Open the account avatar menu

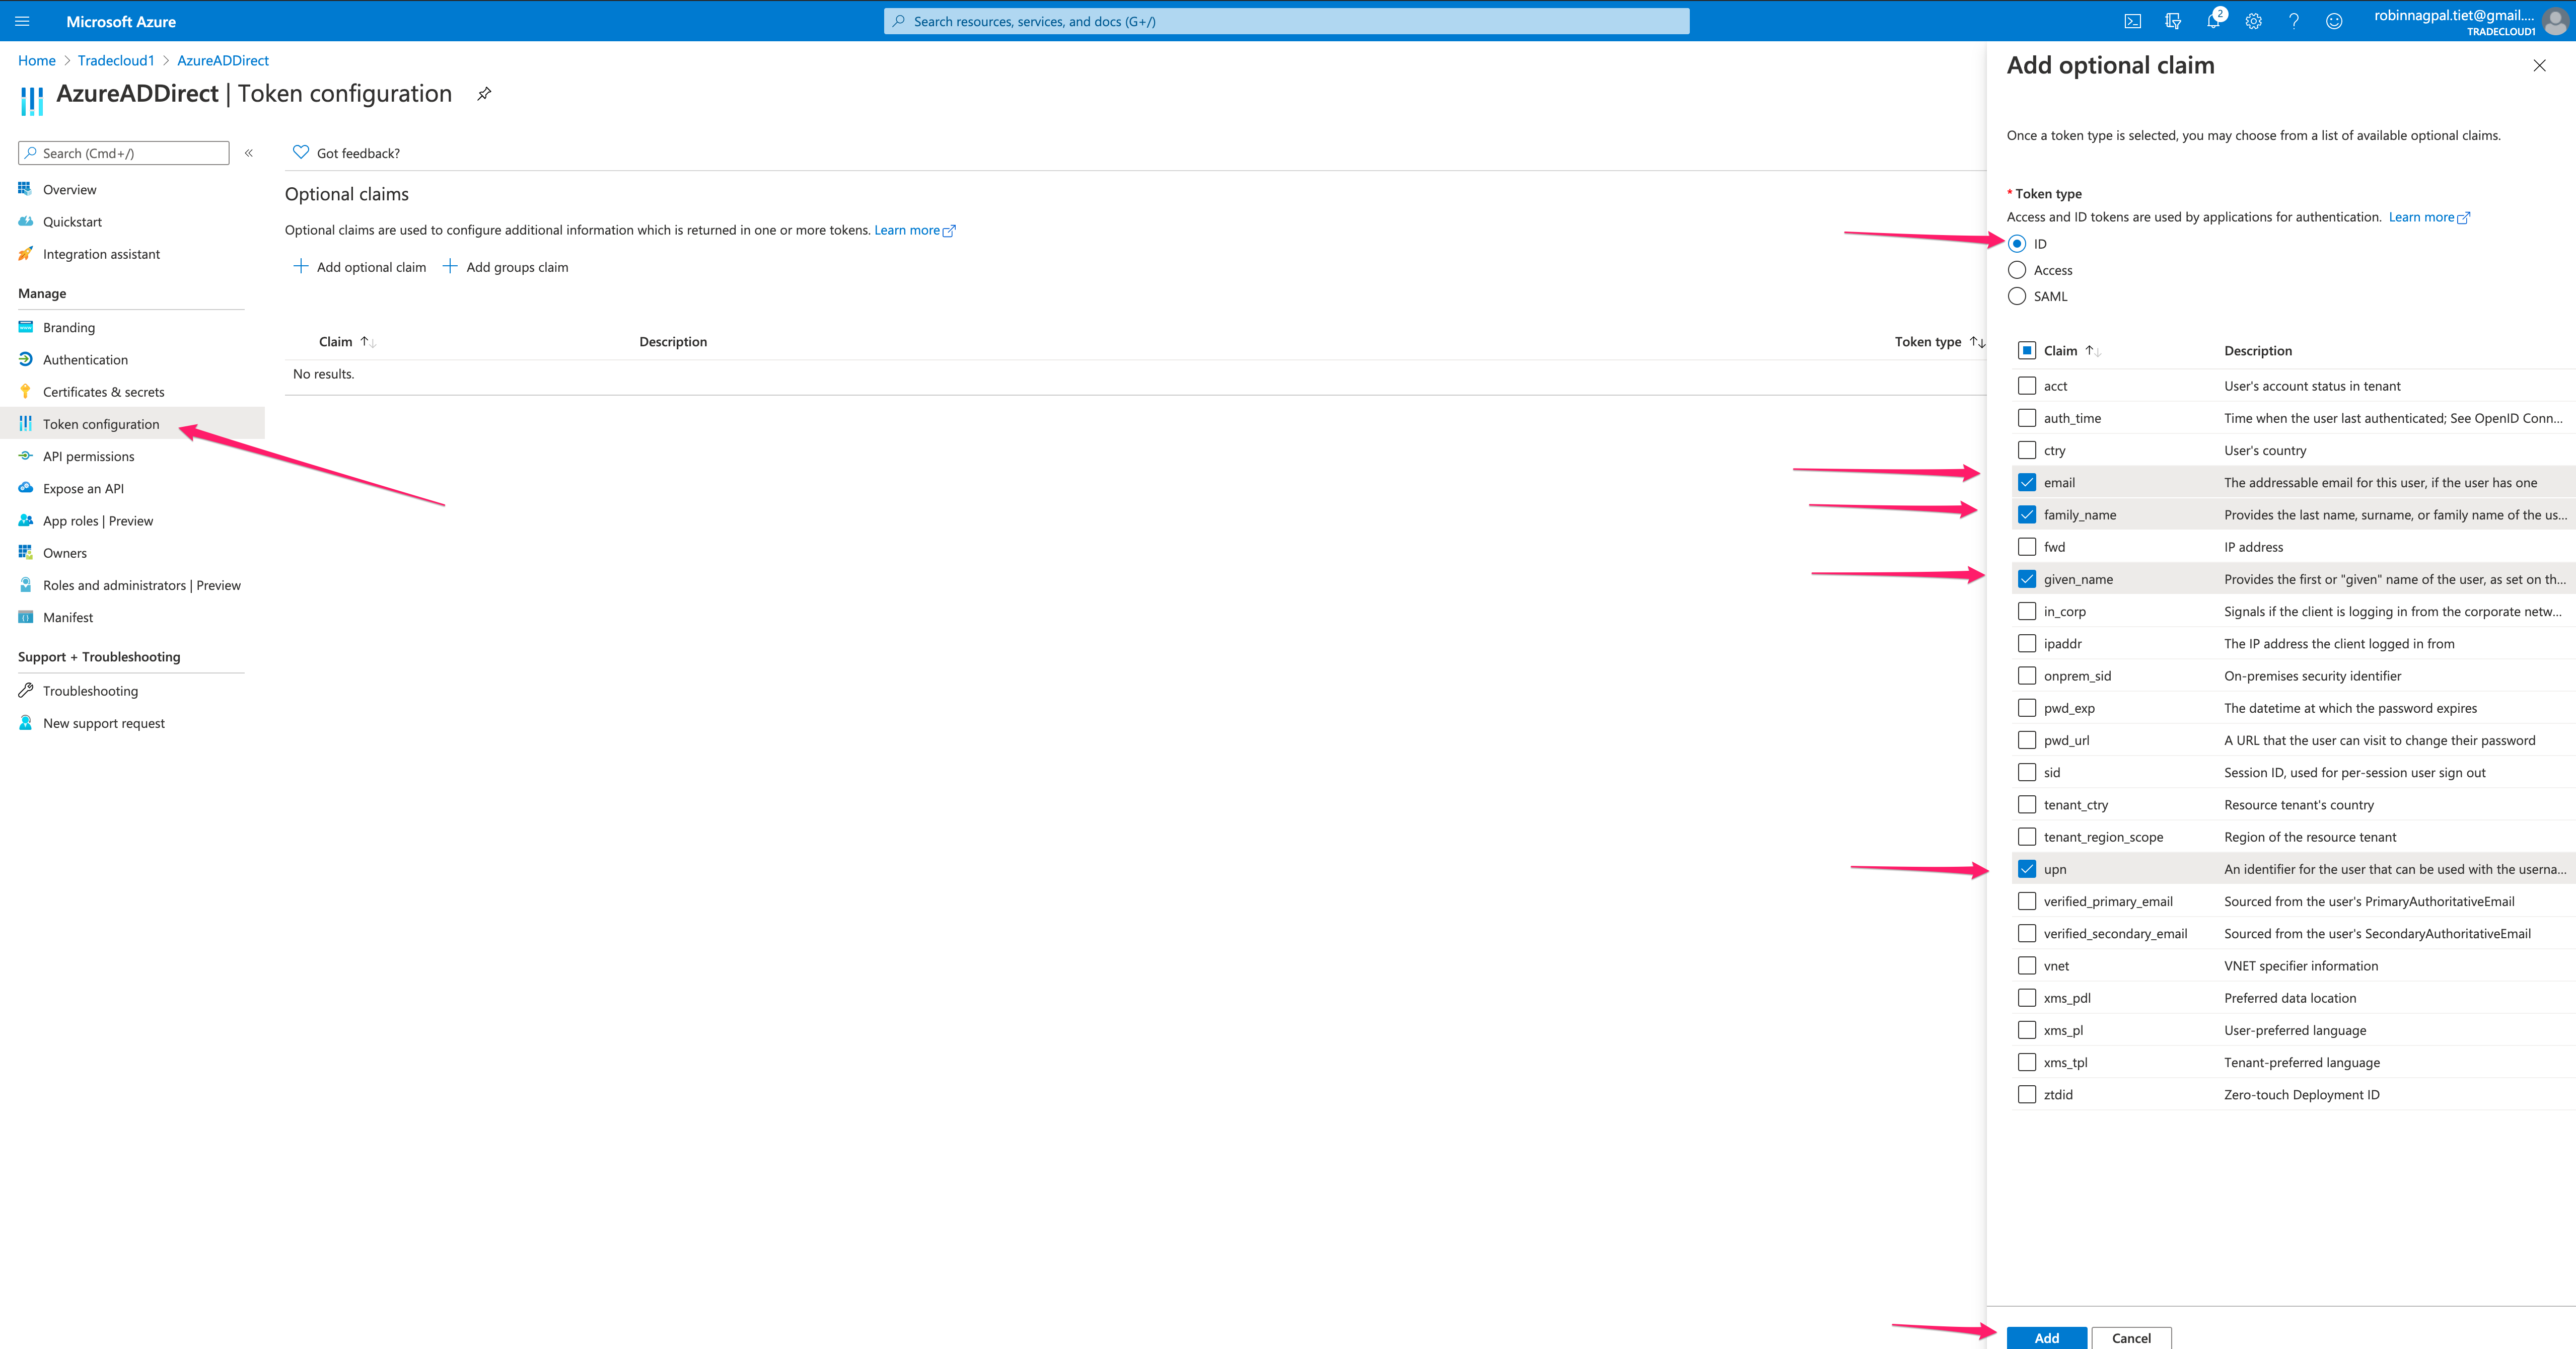point(2554,21)
